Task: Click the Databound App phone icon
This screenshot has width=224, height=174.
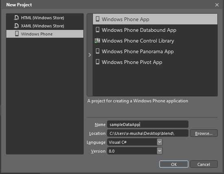Action: tap(97, 30)
